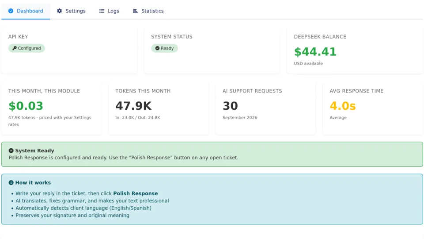Select the $44.41 DeepSeek balance value
This screenshot has height=239, width=424.
coord(315,52)
